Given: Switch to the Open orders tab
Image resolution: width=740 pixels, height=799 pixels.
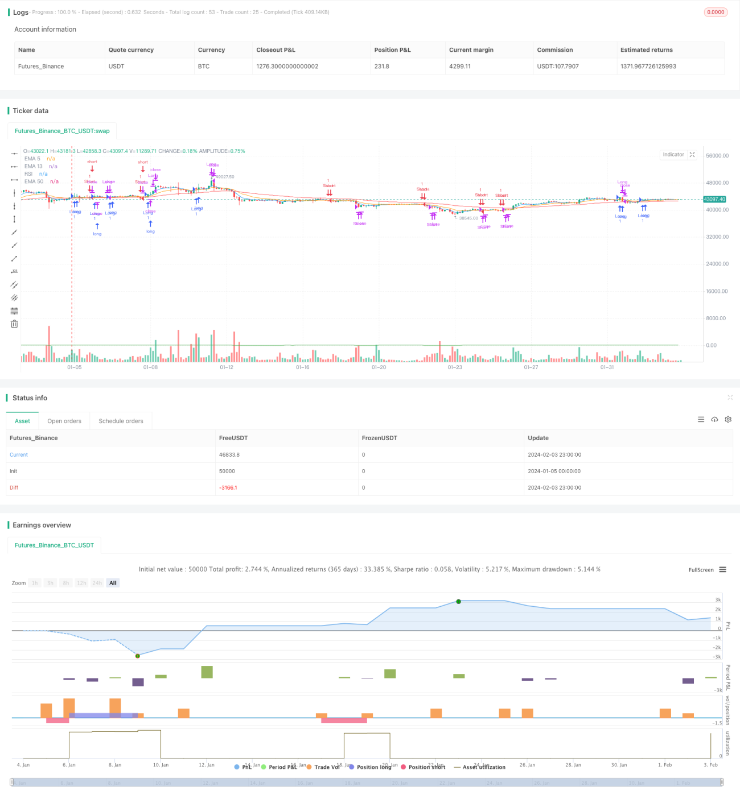Looking at the screenshot, I should point(64,421).
